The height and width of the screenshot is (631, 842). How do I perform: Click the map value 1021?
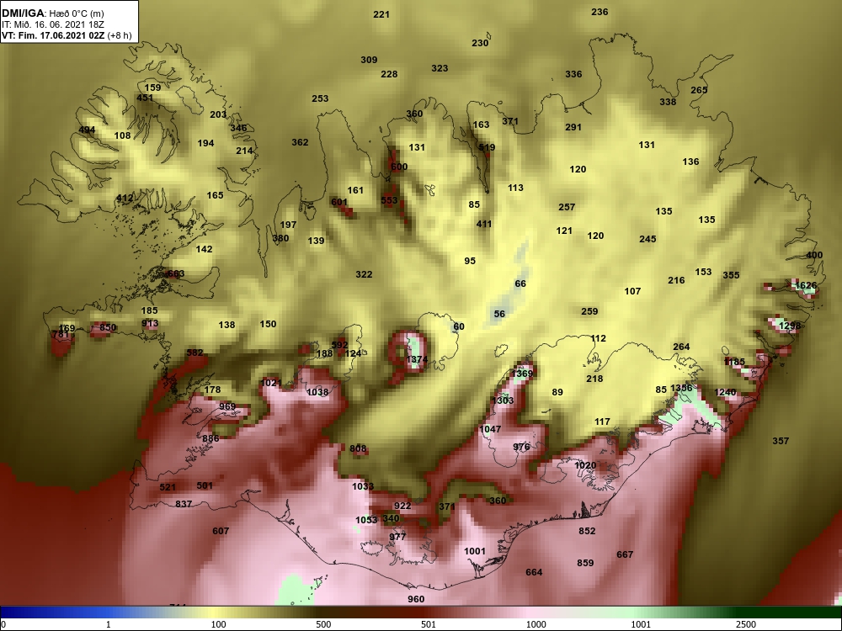coord(271,383)
